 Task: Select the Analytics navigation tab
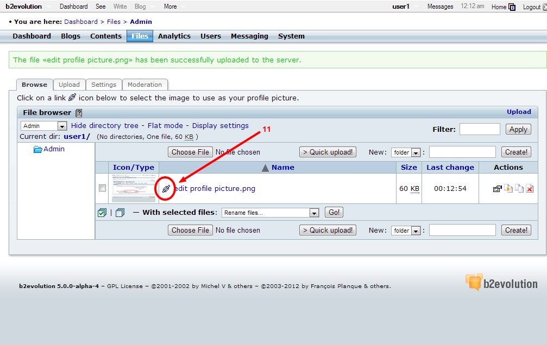(174, 36)
